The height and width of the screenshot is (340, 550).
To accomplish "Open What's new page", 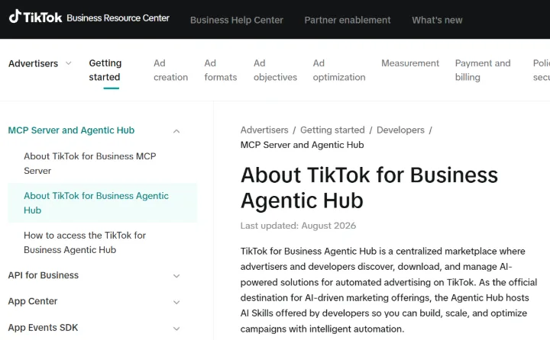I will point(437,20).
